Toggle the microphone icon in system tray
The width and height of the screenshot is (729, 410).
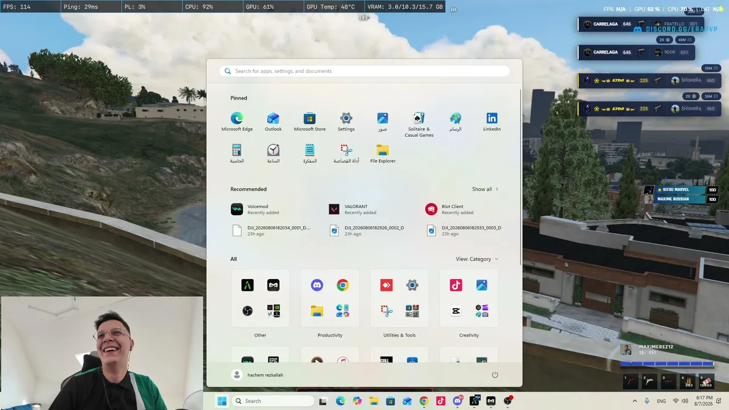point(647,401)
